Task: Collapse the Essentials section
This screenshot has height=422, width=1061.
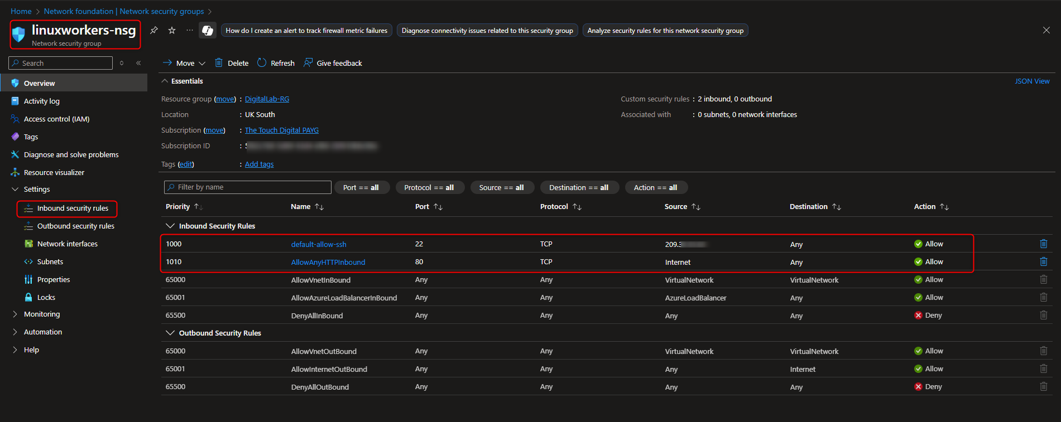Action: click(165, 81)
